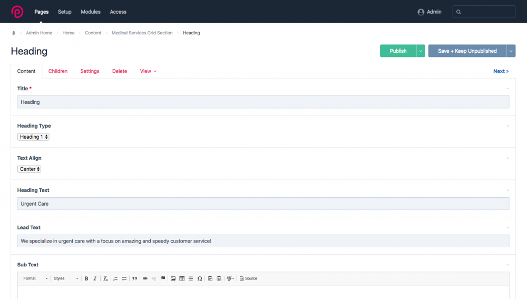Screen dimensions: 527x299
Task: Insert a numbered list
Action: 115,278
